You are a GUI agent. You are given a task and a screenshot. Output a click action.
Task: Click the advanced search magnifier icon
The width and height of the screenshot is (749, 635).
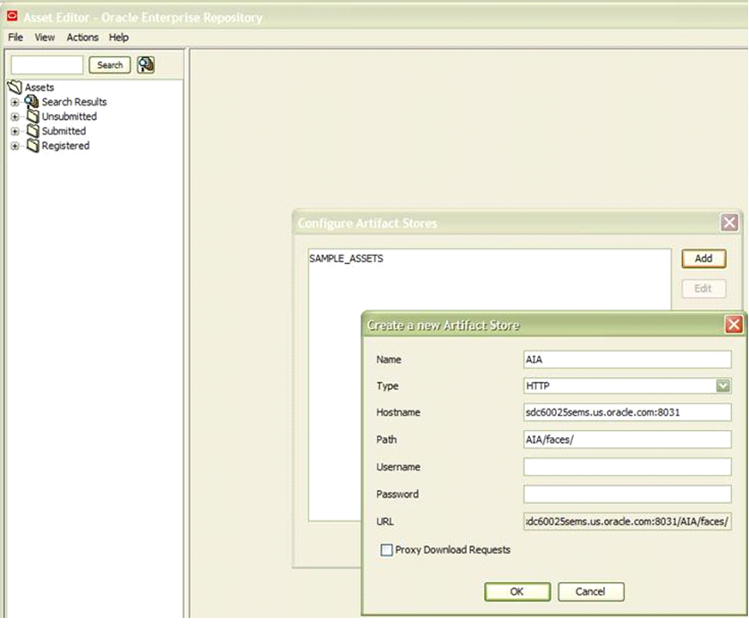pyautogui.click(x=146, y=64)
